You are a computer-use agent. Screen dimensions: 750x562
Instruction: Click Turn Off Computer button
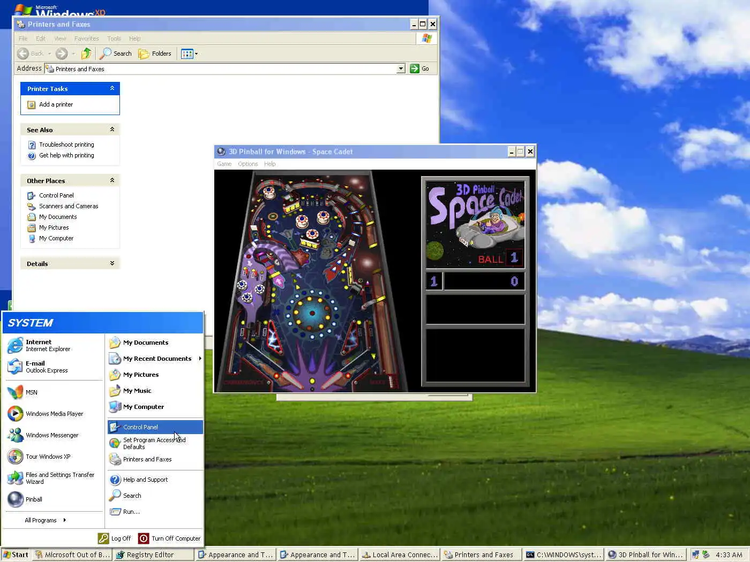(169, 538)
